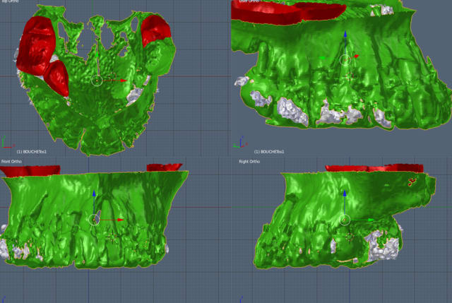Click white manipulator circle in Front Ortho view
The height and width of the screenshot is (303, 452).
click(94, 220)
